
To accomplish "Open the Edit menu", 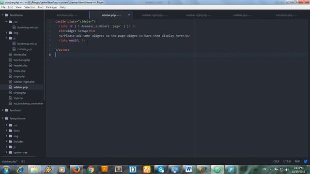I will [10, 7].
